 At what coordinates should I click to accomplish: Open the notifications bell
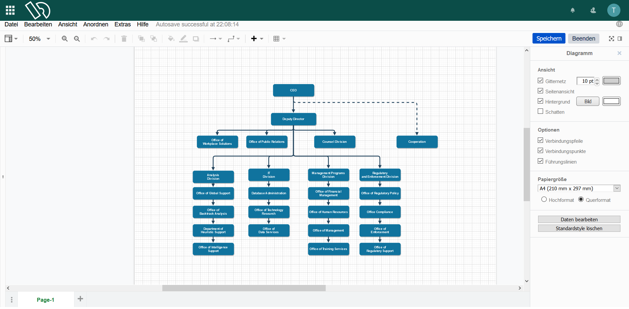(x=573, y=11)
